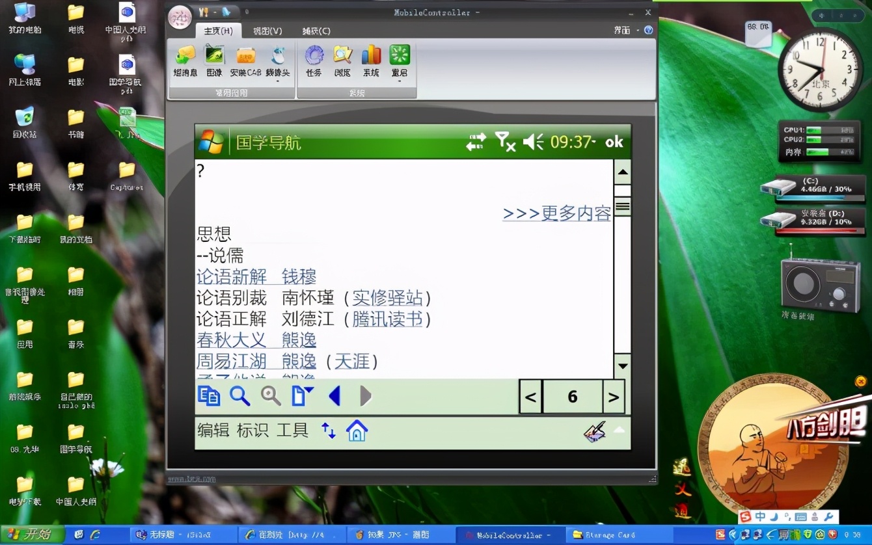The width and height of the screenshot is (872, 545).
Task: Click the up-down sync arrows icon
Action: tap(329, 430)
